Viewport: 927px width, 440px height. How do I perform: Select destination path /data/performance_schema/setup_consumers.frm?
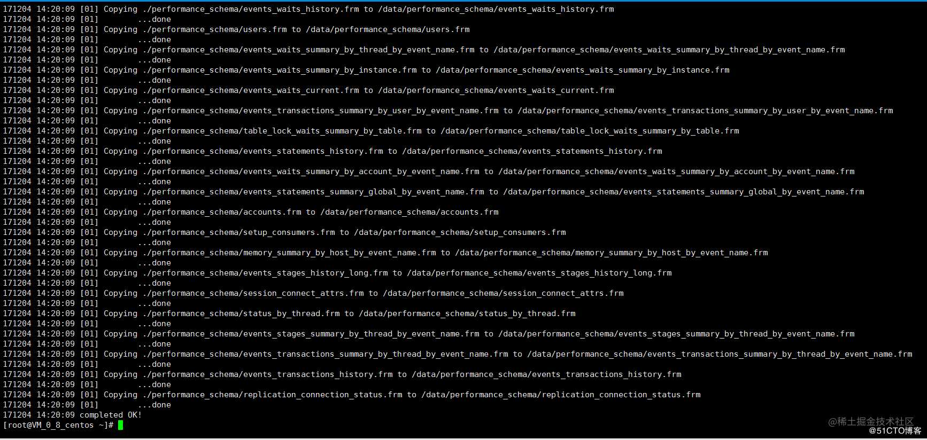tap(460, 232)
